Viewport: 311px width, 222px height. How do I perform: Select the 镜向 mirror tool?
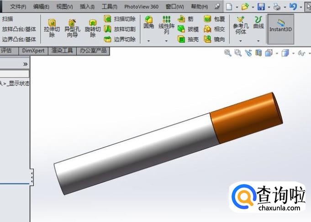pos(214,39)
